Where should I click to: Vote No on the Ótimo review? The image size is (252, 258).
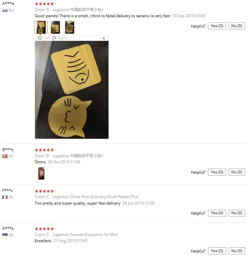click(237, 172)
